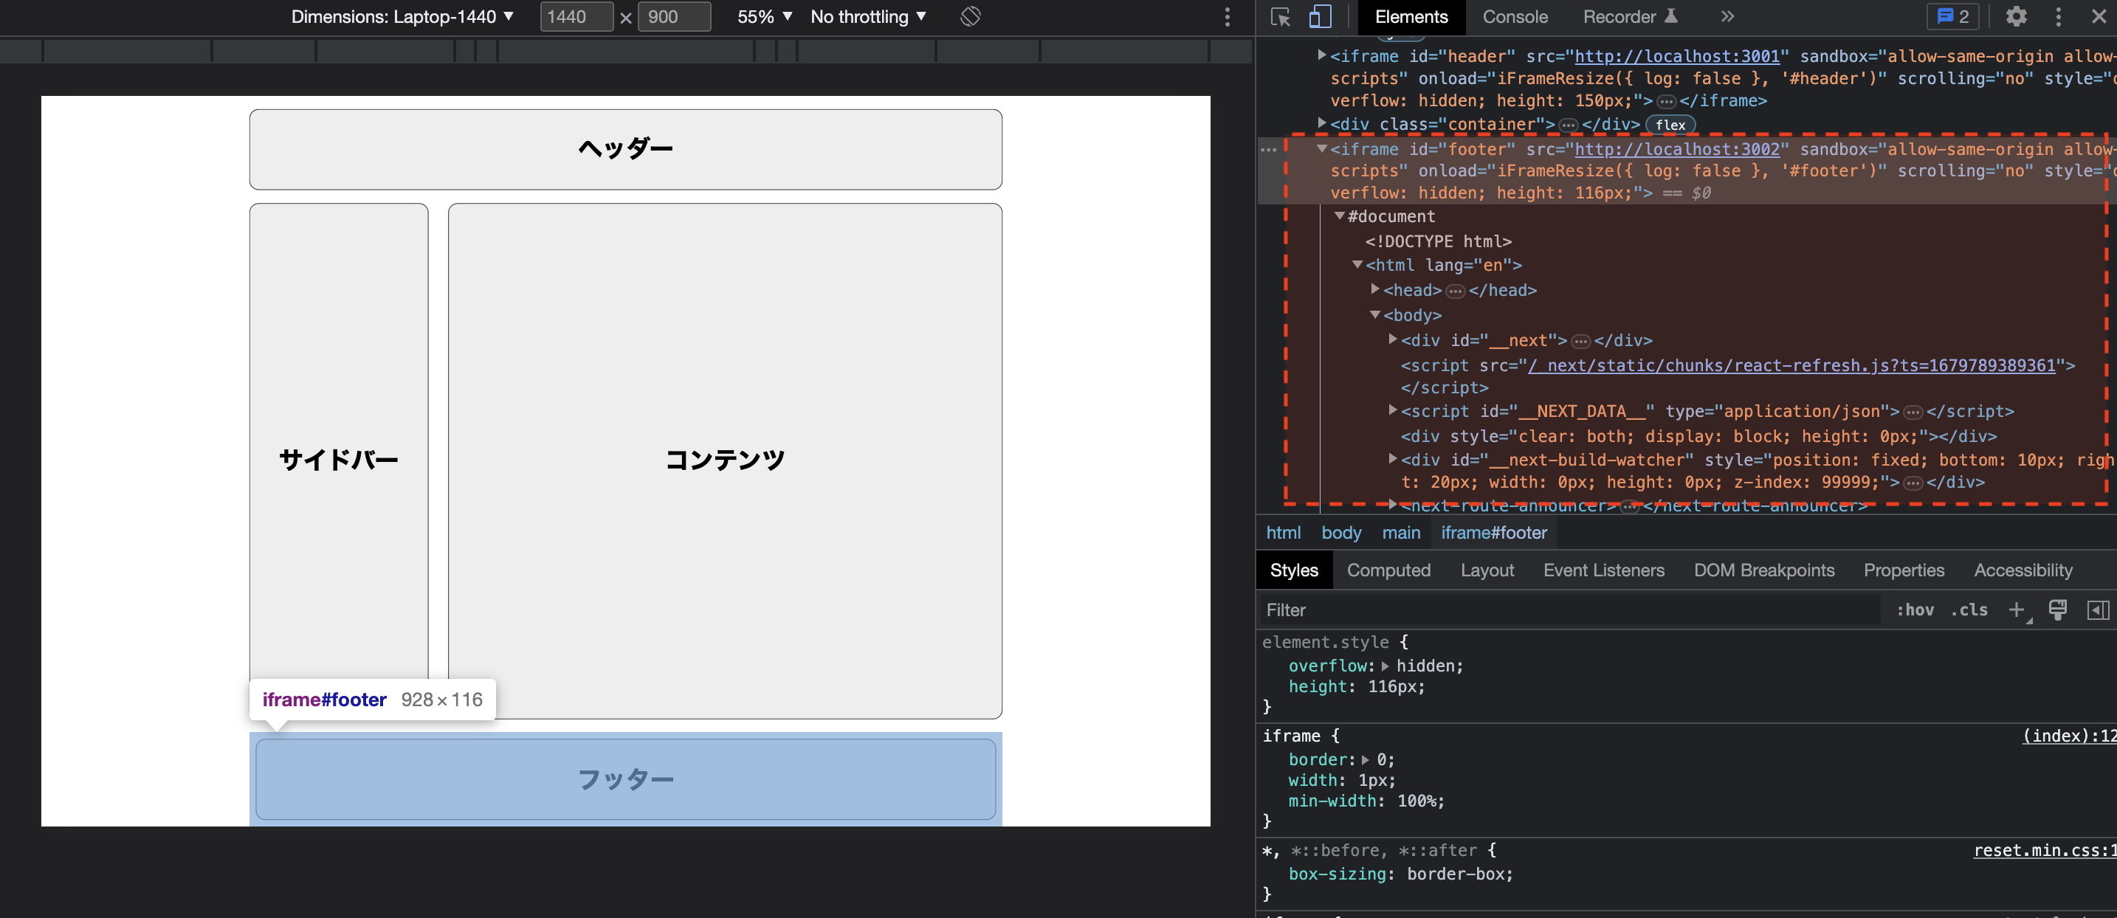This screenshot has height=918, width=2117.
Task: Collapse the html lang en node
Action: [x=1357, y=265]
